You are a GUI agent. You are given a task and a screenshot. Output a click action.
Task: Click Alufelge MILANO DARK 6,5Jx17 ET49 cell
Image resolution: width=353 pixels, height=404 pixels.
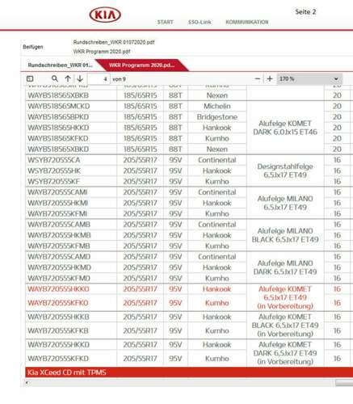[x=285, y=267]
